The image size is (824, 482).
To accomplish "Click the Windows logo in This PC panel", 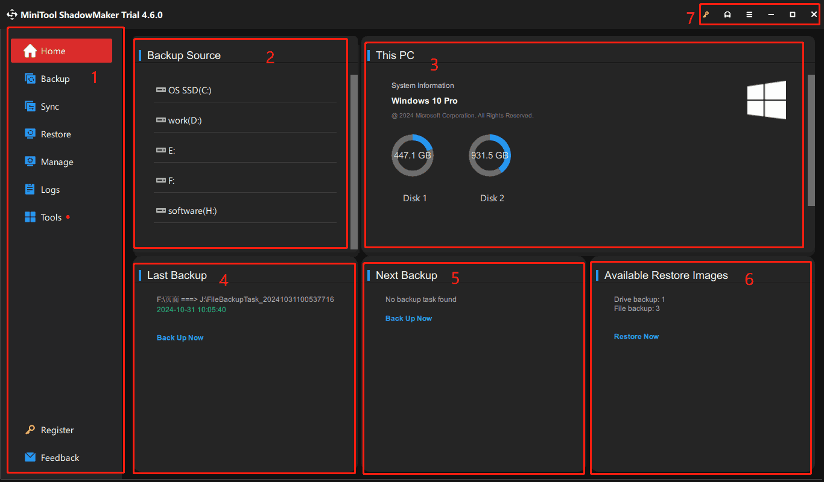I will [x=767, y=100].
